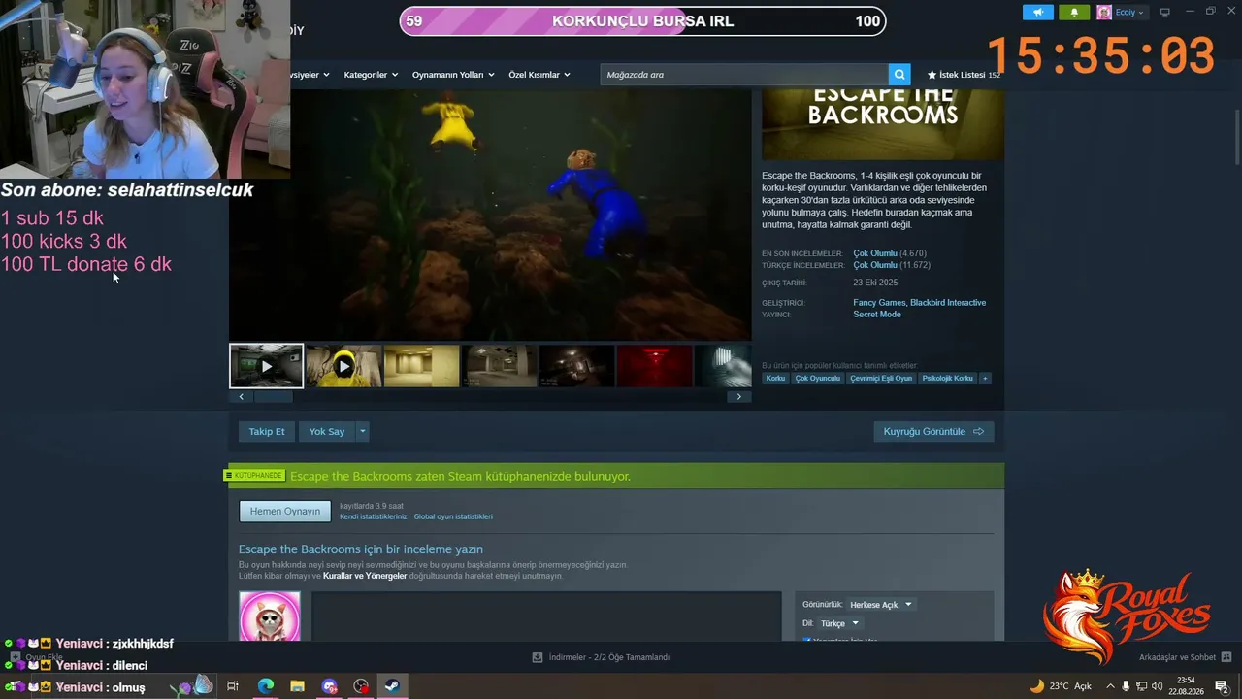Select the yellow-suit video thumbnail
The image size is (1242, 699).
tap(343, 366)
